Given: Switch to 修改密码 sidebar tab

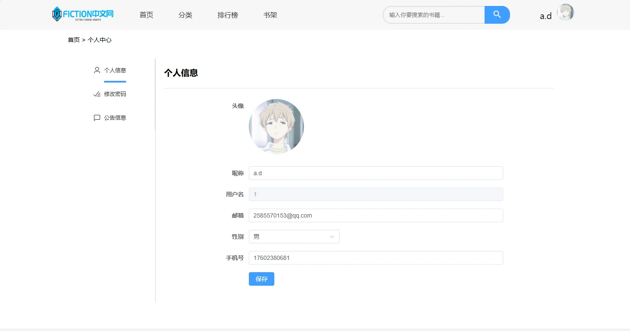Looking at the screenshot, I should 115,94.
